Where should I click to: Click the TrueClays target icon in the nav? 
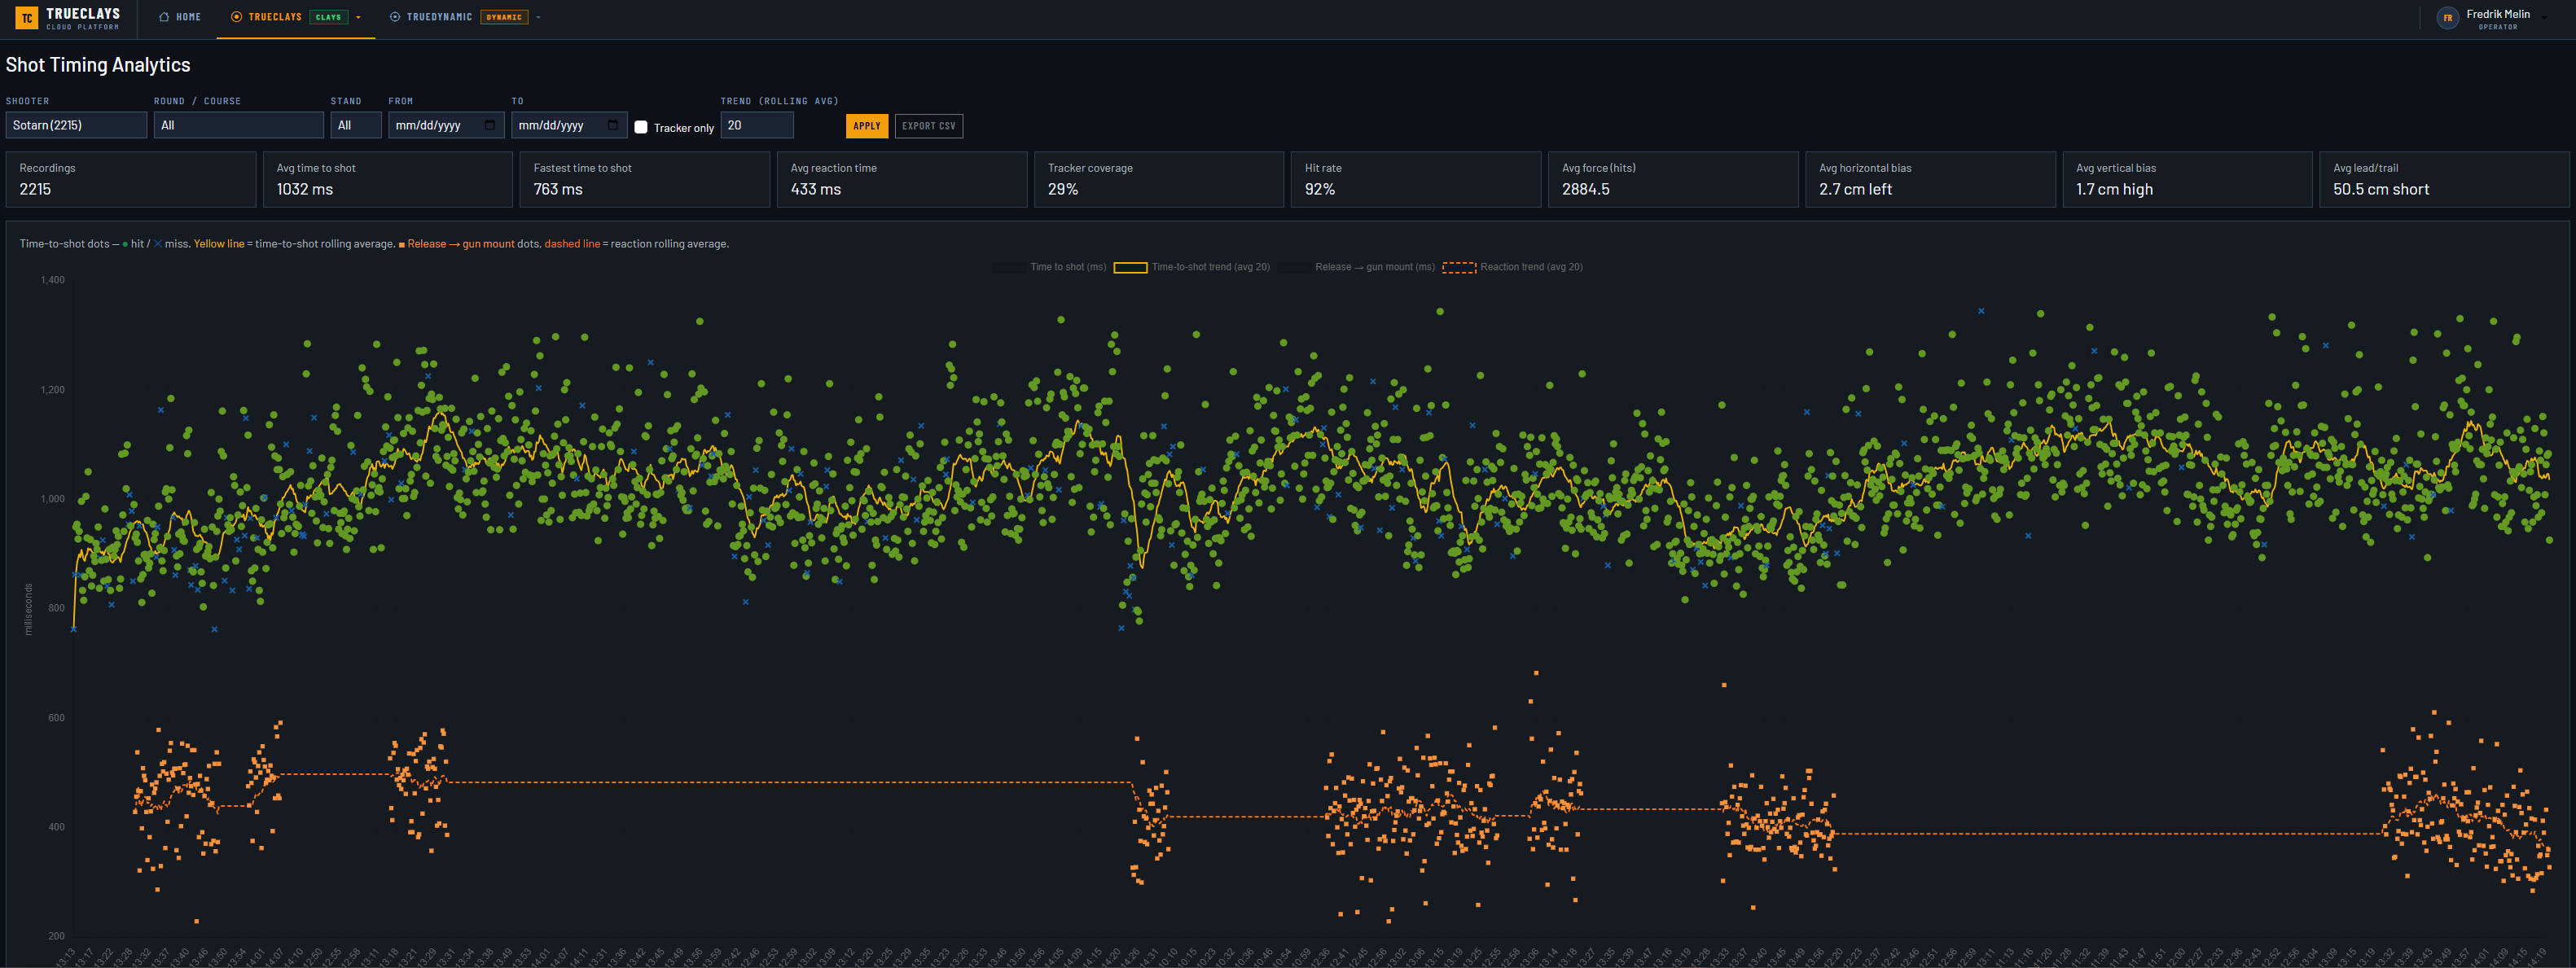click(237, 17)
